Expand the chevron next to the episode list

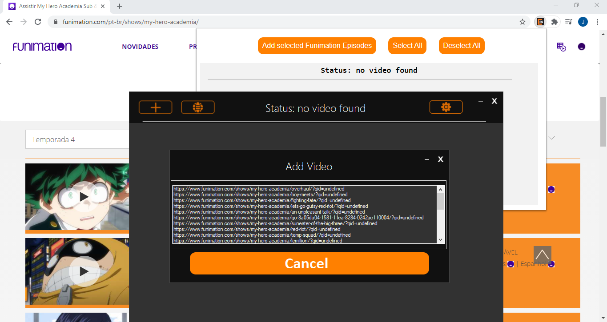click(x=551, y=138)
